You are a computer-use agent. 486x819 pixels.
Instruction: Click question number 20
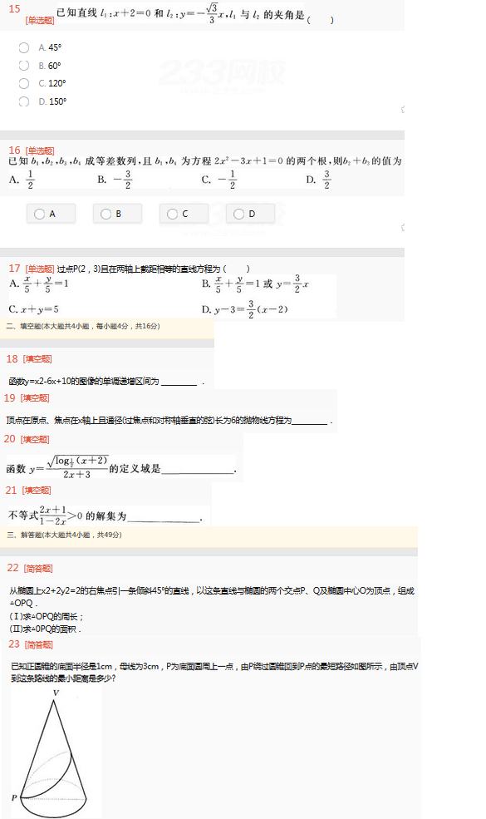coord(9,439)
